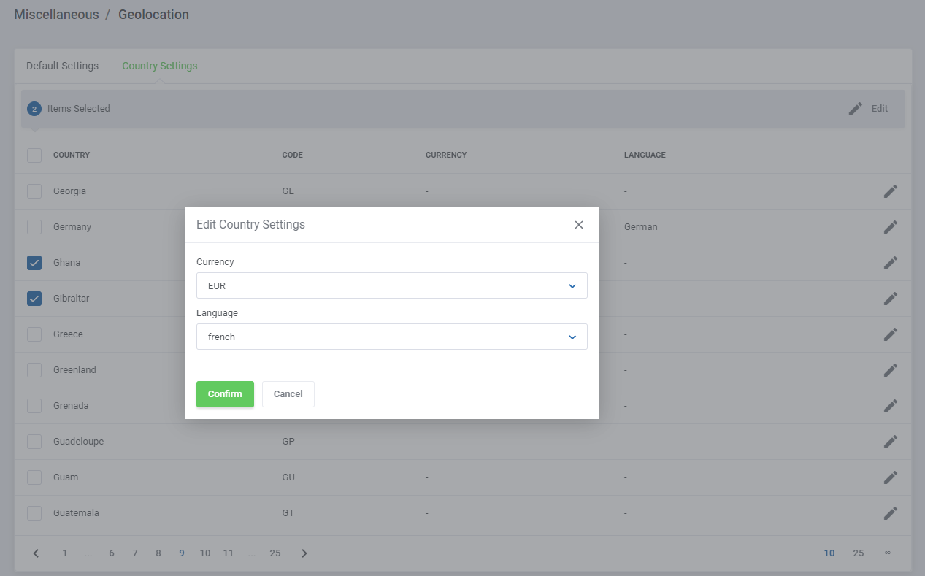Jump to last page 25 in pagination
The image size is (925, 576).
pyautogui.click(x=275, y=553)
